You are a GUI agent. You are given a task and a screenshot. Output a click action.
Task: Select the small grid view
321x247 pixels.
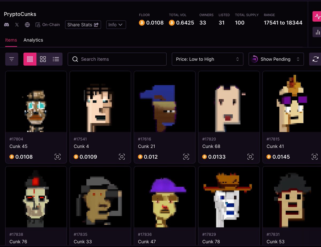click(30, 59)
